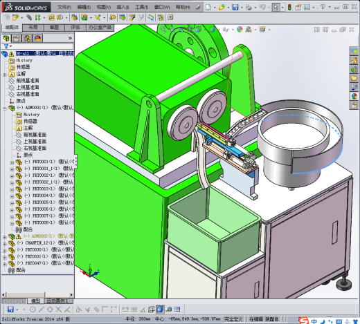Image resolution: width=360 pixels, height=324 pixels.
Task: Expand the PRT0001<1> part node
Action: pyautogui.click(x=12, y=162)
